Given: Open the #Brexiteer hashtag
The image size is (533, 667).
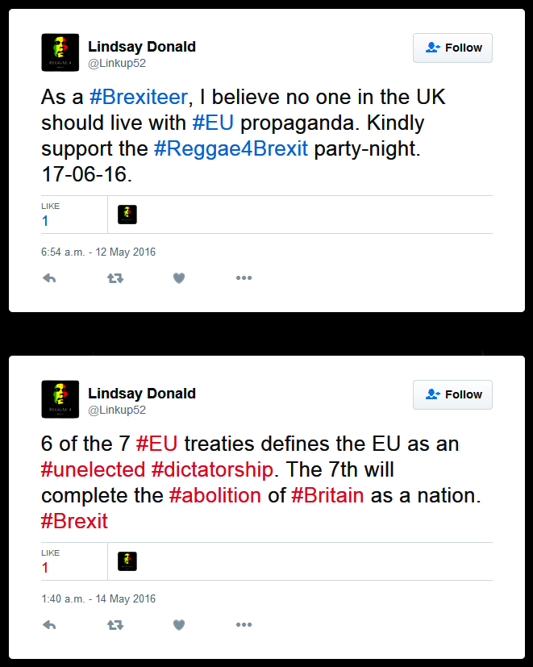Looking at the screenshot, I should click(x=139, y=98).
